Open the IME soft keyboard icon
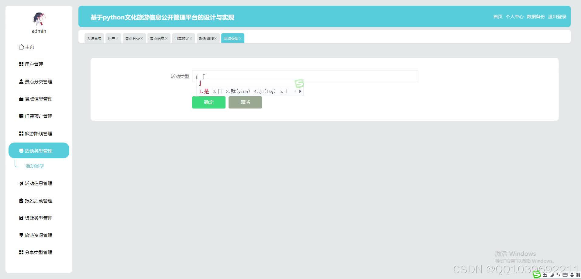Screen dimensions: 581x279 tap(565, 275)
